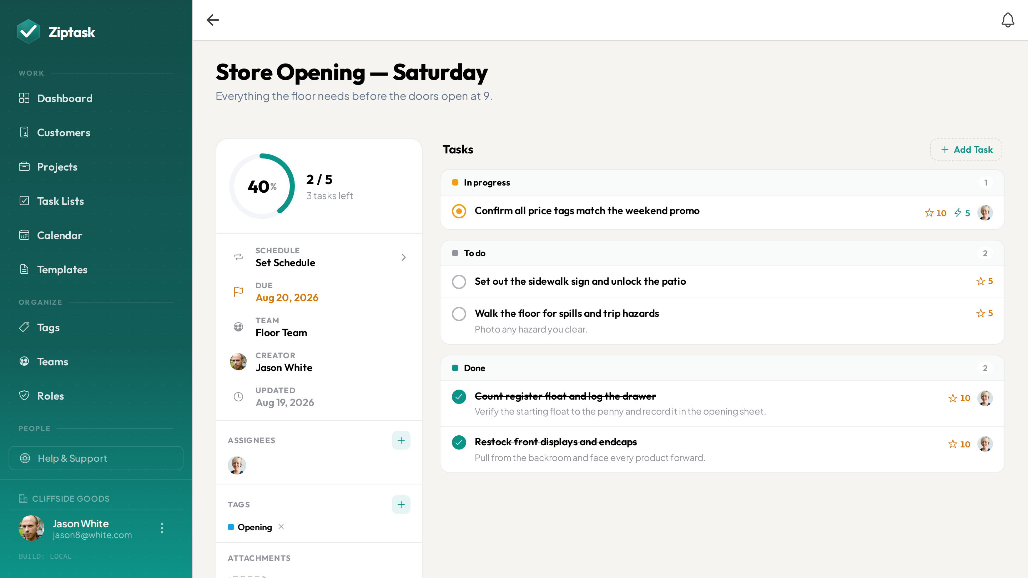This screenshot has height=578, width=1028.
Task: Click the Customers phone icon
Action: tap(24, 132)
